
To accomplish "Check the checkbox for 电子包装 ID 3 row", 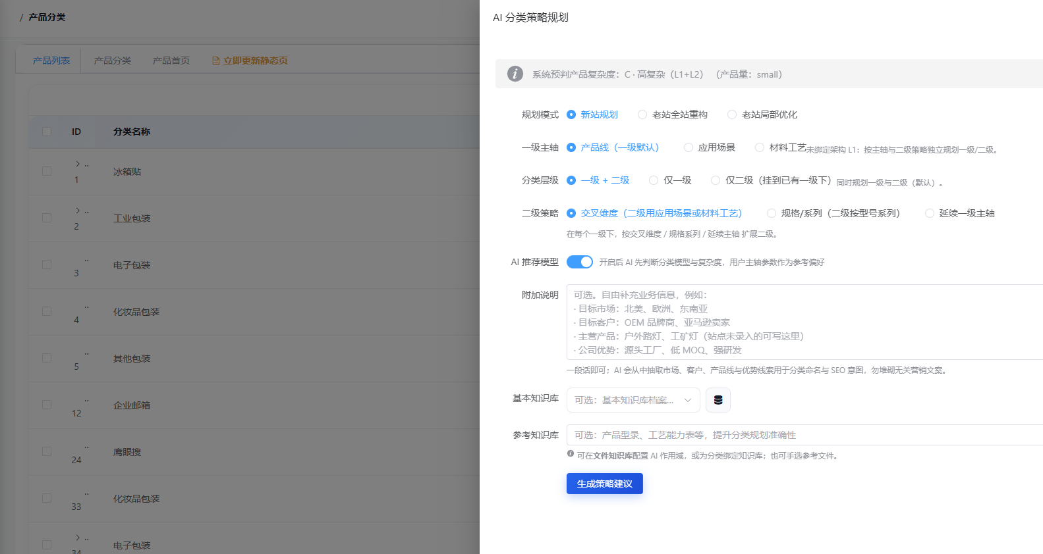I will (x=47, y=264).
